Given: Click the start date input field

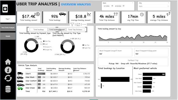Looking at the screenshot, I should click(x=107, y=6).
